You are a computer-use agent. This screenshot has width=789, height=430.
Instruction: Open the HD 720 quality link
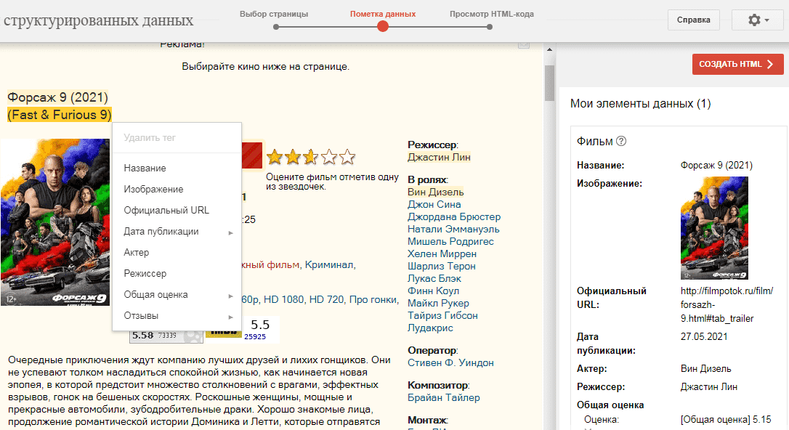pyautogui.click(x=326, y=299)
